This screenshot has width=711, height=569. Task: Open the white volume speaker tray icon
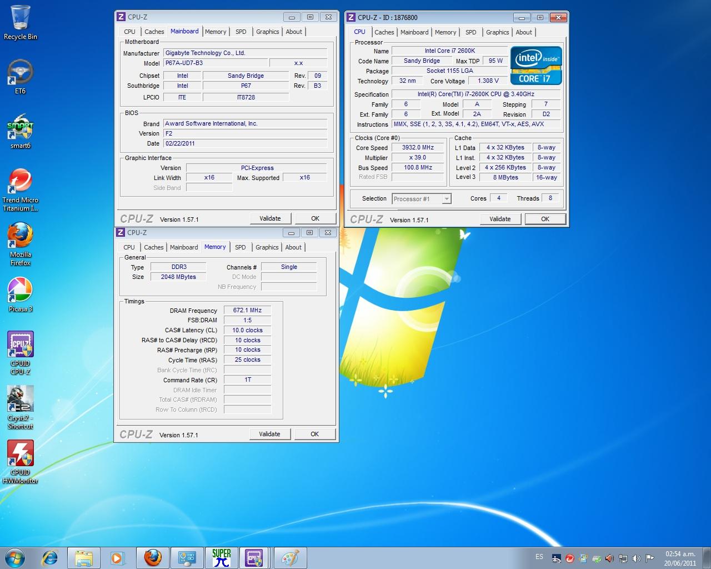tap(637, 558)
